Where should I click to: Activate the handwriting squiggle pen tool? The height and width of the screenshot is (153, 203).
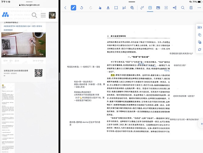click(142, 8)
